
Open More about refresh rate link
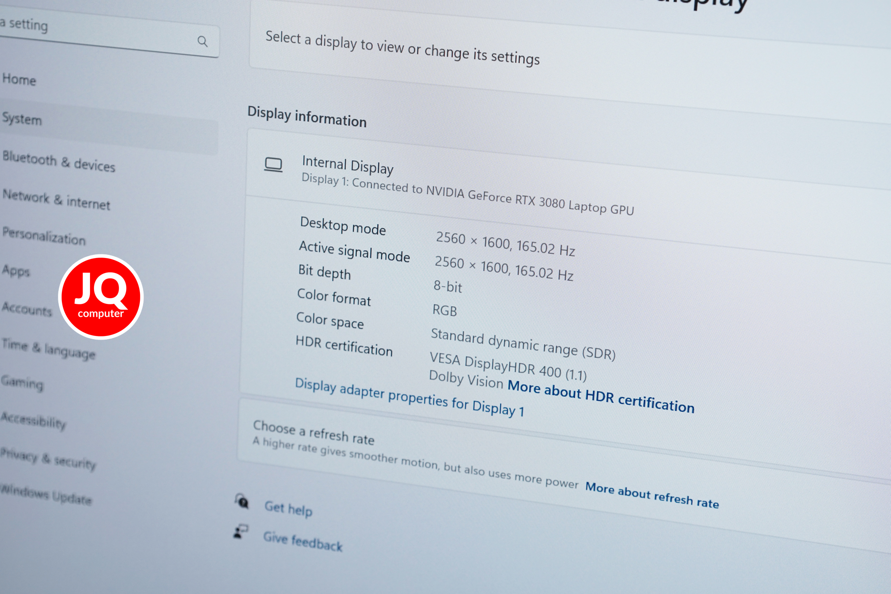pyautogui.click(x=652, y=495)
